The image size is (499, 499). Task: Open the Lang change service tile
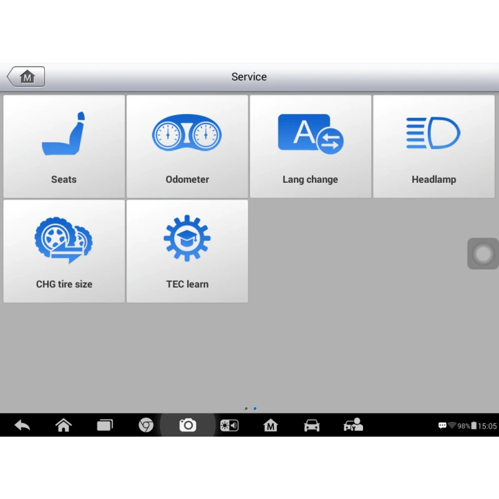coord(310,147)
